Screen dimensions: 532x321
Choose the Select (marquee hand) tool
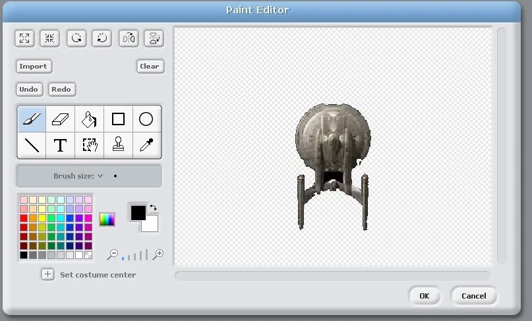click(89, 145)
